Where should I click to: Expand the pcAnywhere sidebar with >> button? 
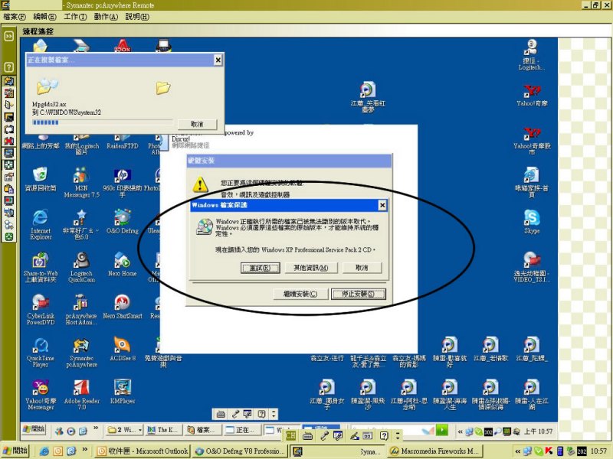pos(8,36)
